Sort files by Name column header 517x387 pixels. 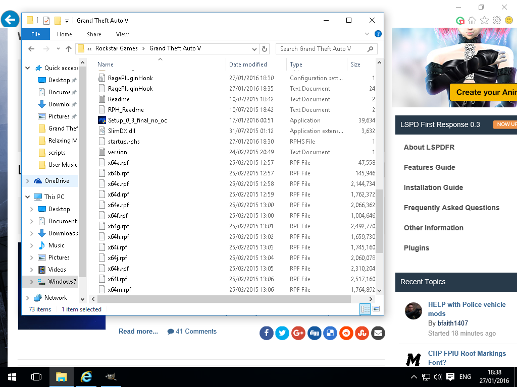[106, 64]
